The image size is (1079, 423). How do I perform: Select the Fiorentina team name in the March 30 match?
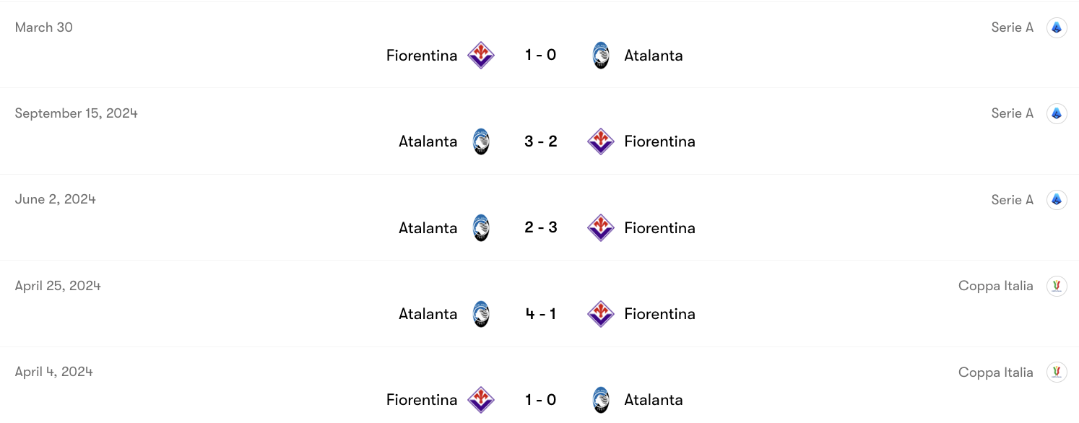[x=422, y=54]
